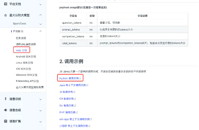Click the payload.usage部分 caption text
The height and width of the screenshot is (130, 199).
point(83,8)
